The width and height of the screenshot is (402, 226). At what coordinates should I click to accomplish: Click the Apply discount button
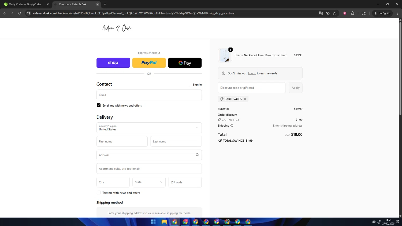coord(296,88)
